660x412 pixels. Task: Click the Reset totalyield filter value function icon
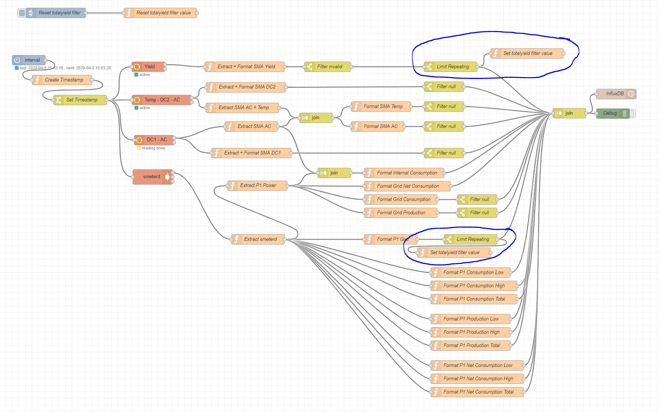click(129, 13)
